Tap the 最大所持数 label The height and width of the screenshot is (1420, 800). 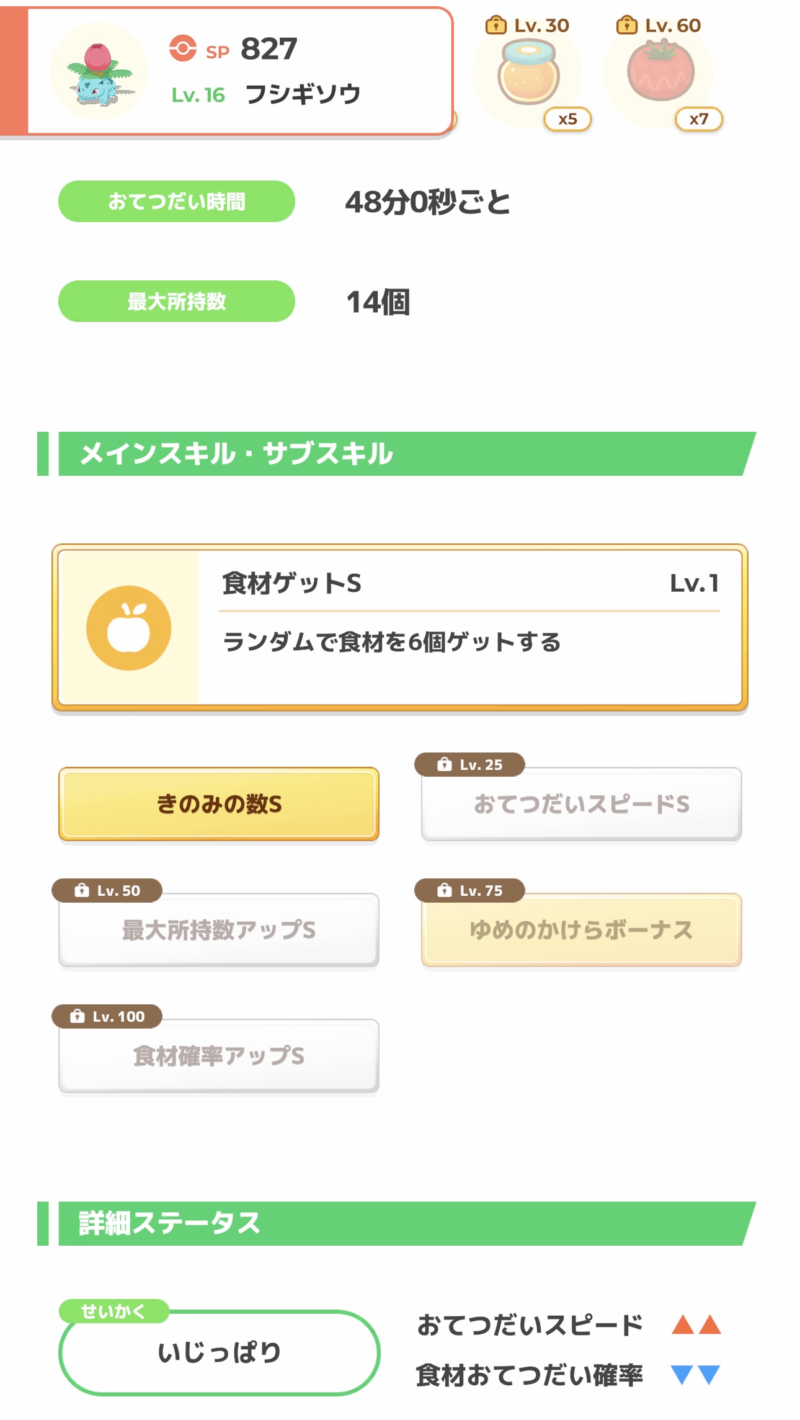(177, 301)
